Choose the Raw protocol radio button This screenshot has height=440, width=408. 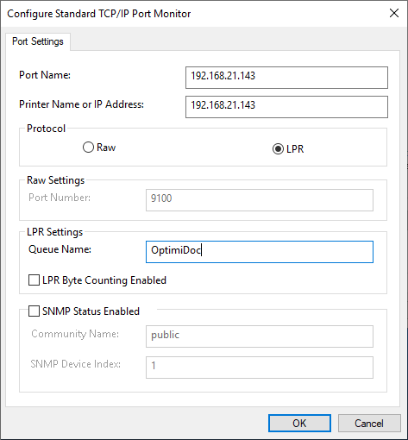pos(88,148)
